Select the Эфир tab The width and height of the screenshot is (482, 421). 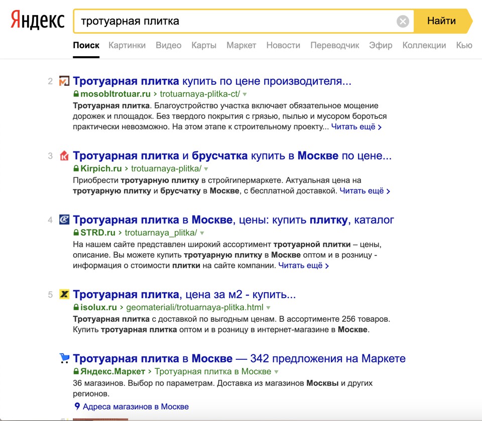coord(381,46)
